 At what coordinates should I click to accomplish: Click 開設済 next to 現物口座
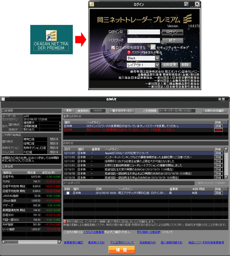(x=54, y=139)
